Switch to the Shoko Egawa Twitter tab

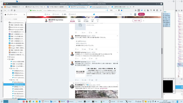click(x=100, y=7)
